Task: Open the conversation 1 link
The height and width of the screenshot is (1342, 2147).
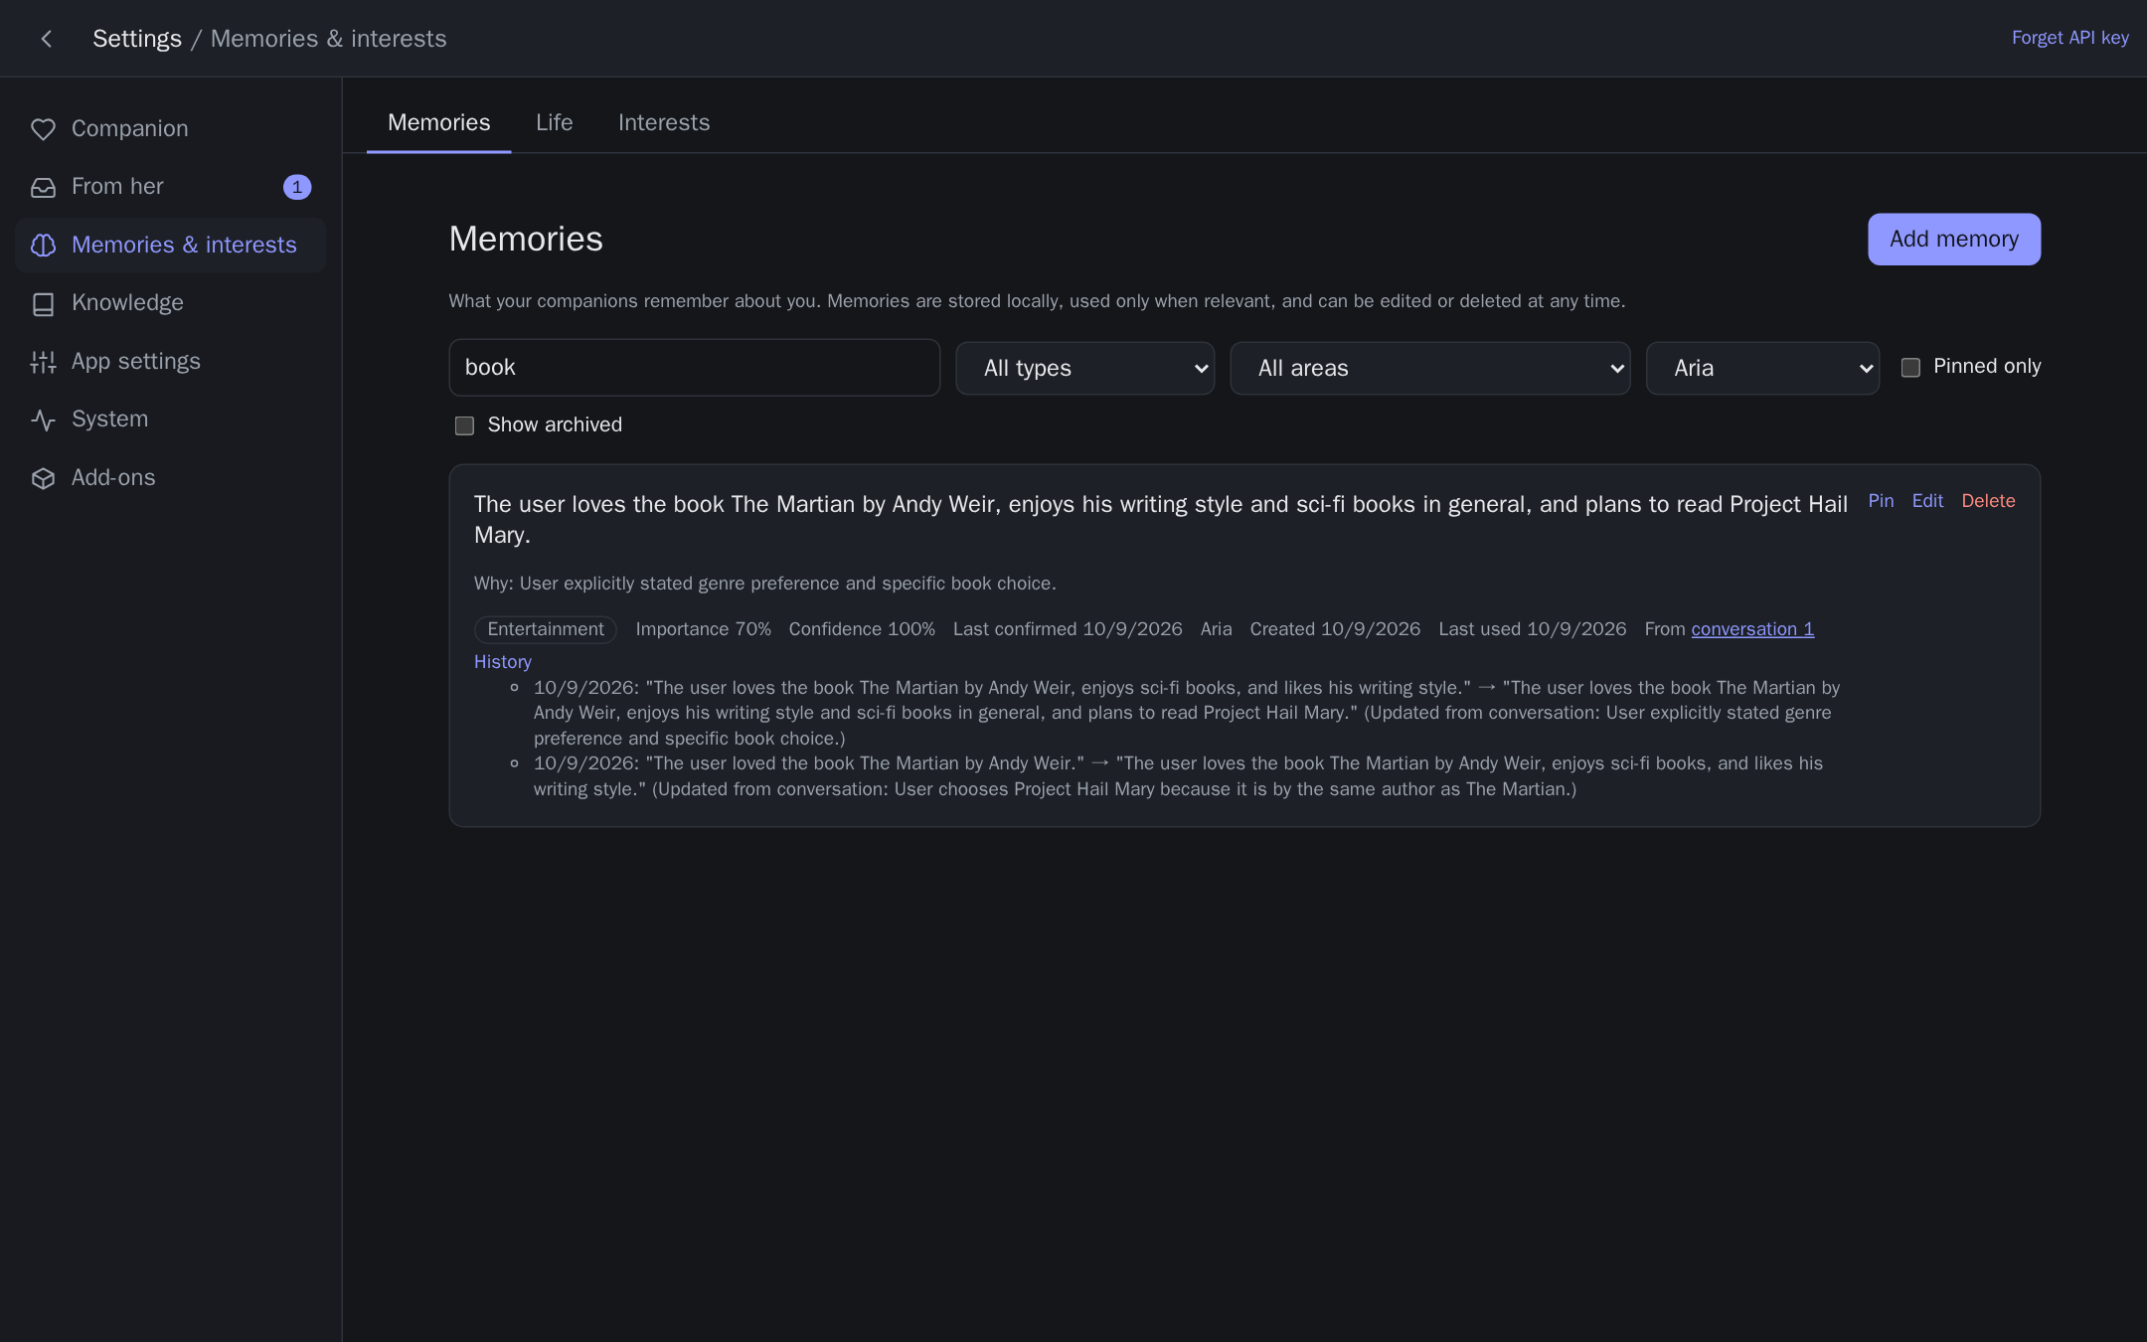Action: tap(1752, 629)
